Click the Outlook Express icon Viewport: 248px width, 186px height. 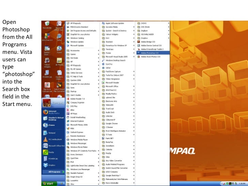coord(68,132)
